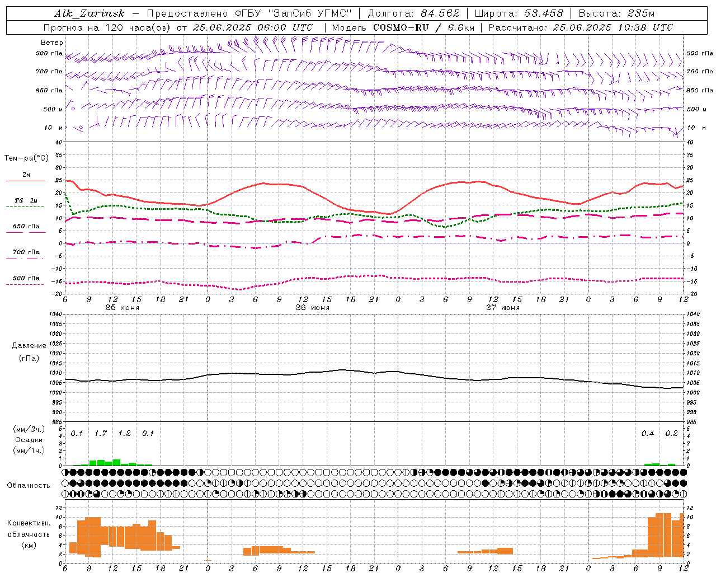Select the 0.2 precipitation value
Screen dimensions: 716x573
click(x=671, y=433)
